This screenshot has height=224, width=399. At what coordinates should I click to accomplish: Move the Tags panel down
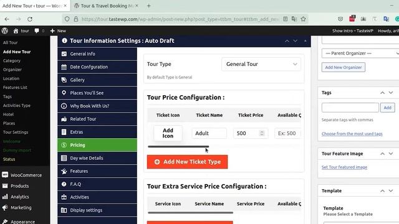(x=391, y=93)
